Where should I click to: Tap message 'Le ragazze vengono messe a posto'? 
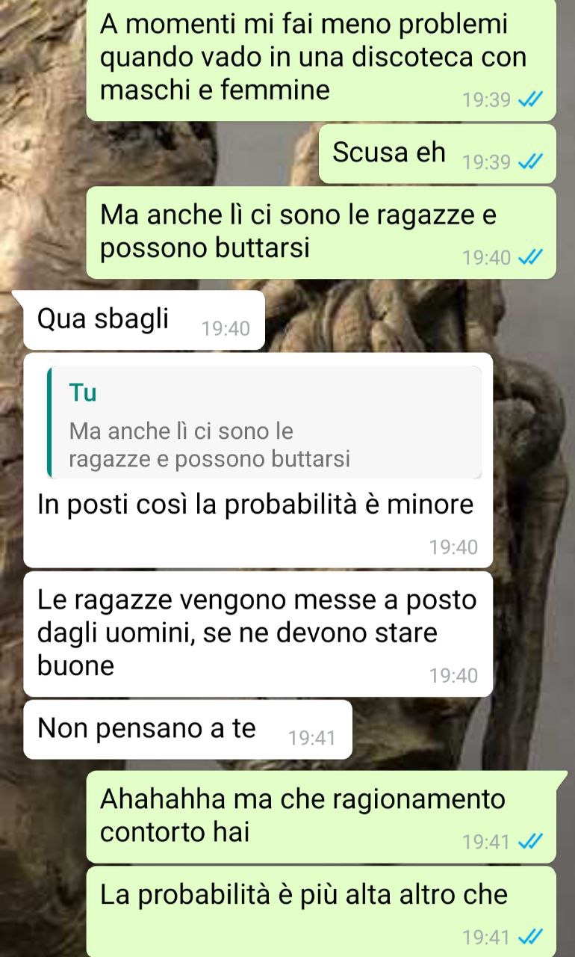click(258, 634)
